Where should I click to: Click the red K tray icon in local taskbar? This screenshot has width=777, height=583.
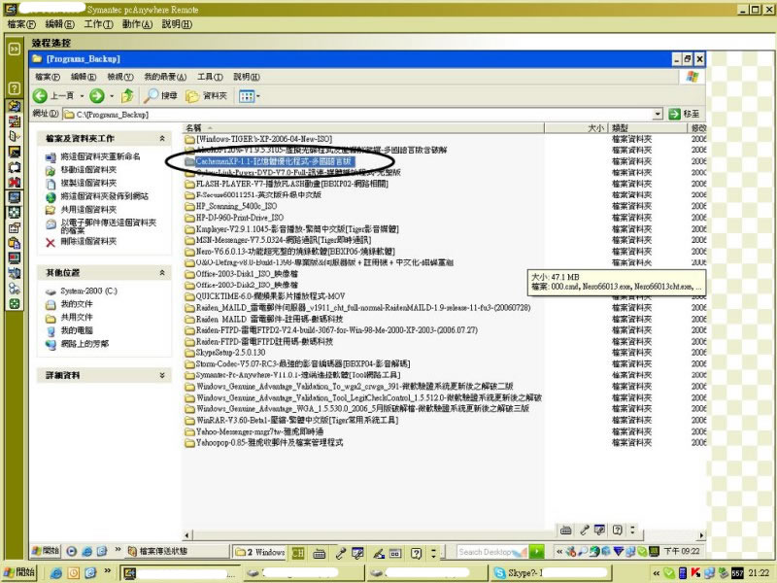695,573
